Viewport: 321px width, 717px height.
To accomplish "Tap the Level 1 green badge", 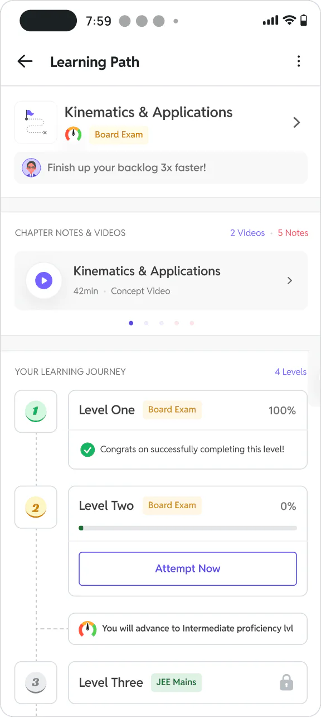I will click(x=36, y=412).
